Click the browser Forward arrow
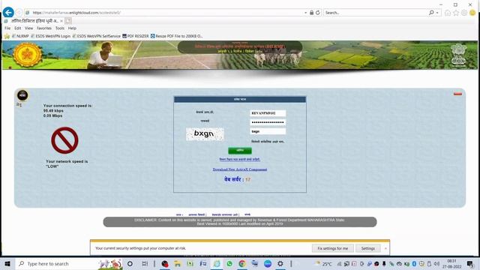 click(x=19, y=13)
